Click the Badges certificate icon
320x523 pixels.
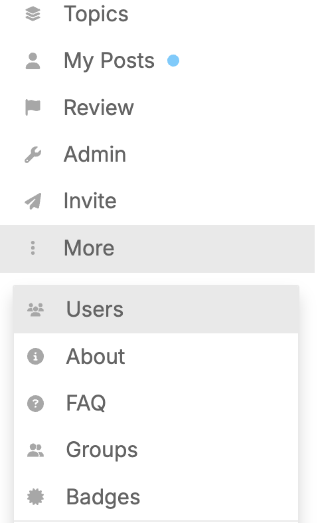(x=35, y=497)
